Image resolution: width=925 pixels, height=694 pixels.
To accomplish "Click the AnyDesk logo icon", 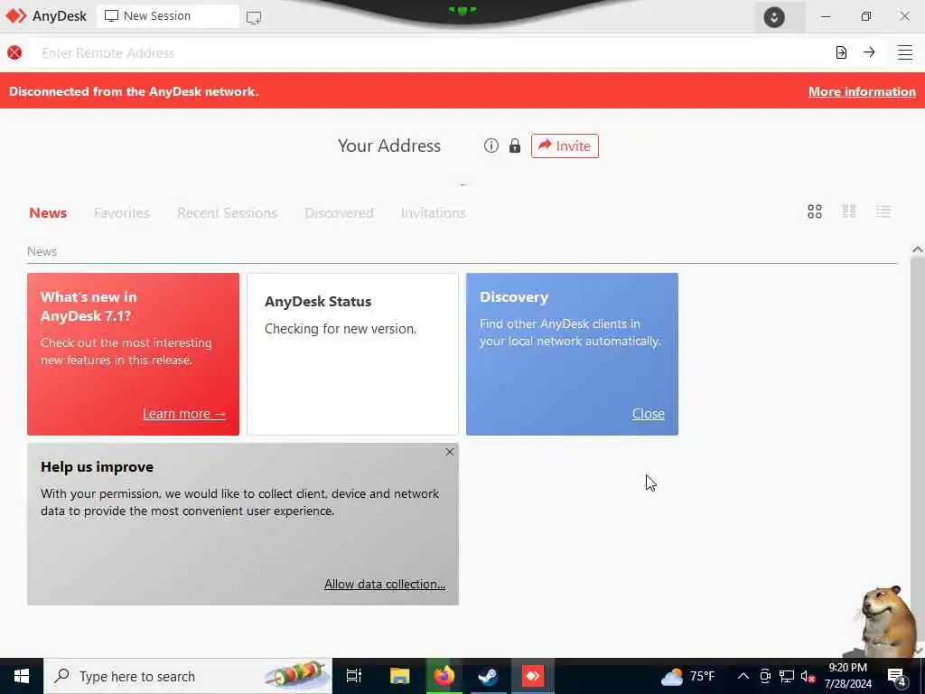I will (16, 16).
